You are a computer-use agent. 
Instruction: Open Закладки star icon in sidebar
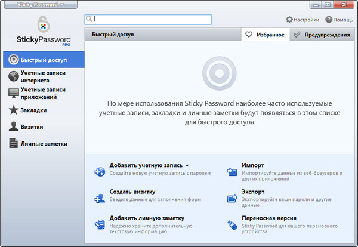[x=13, y=110]
